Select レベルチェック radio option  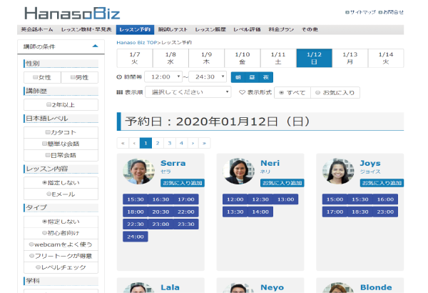coord(38,267)
